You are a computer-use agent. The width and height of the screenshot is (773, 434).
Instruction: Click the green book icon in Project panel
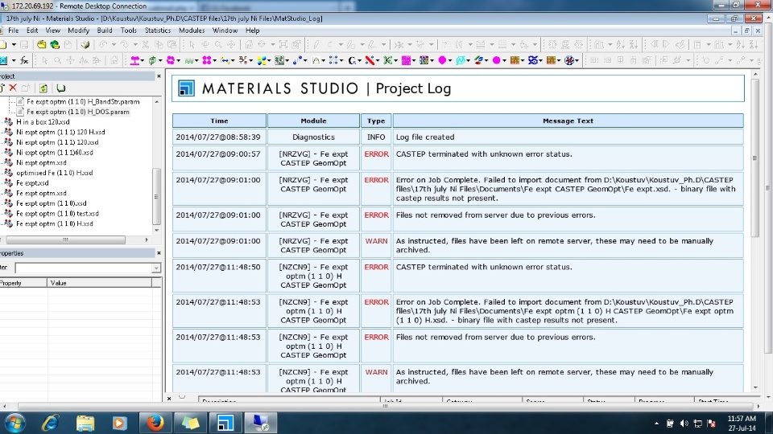point(60,88)
